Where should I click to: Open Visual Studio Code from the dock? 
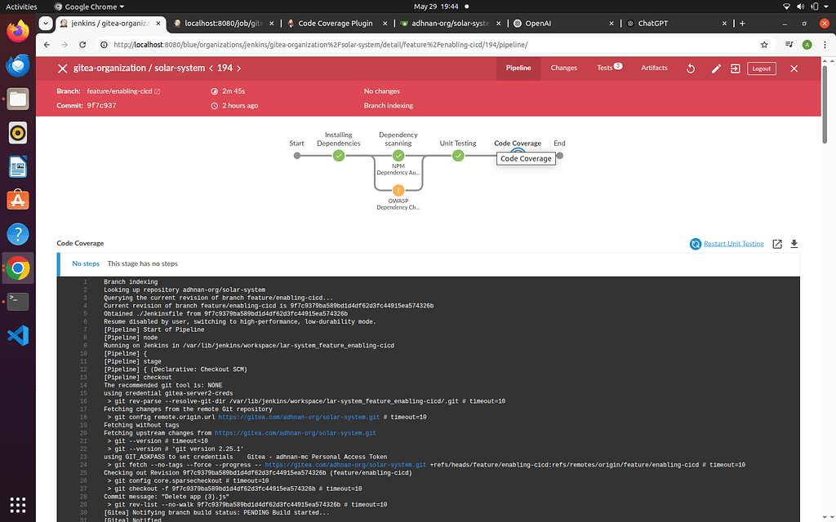point(18,335)
